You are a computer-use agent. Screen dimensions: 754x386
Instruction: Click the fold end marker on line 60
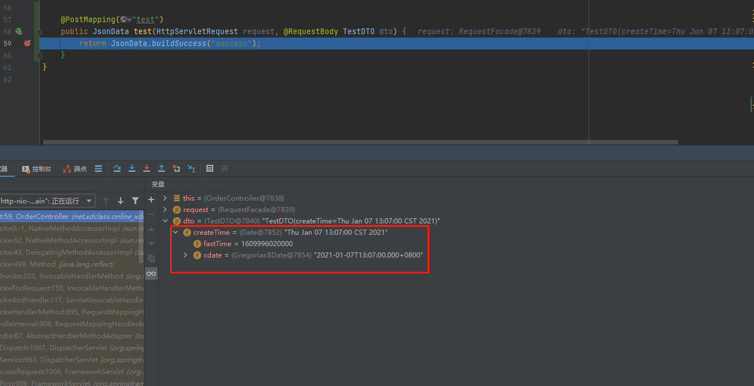(x=39, y=56)
